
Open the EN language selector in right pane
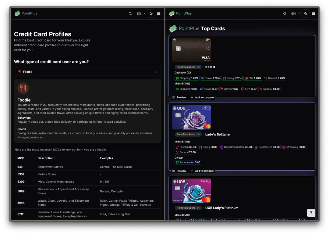click(x=295, y=13)
